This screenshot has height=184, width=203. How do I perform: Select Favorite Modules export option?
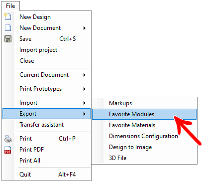pyautogui.click(x=144, y=114)
